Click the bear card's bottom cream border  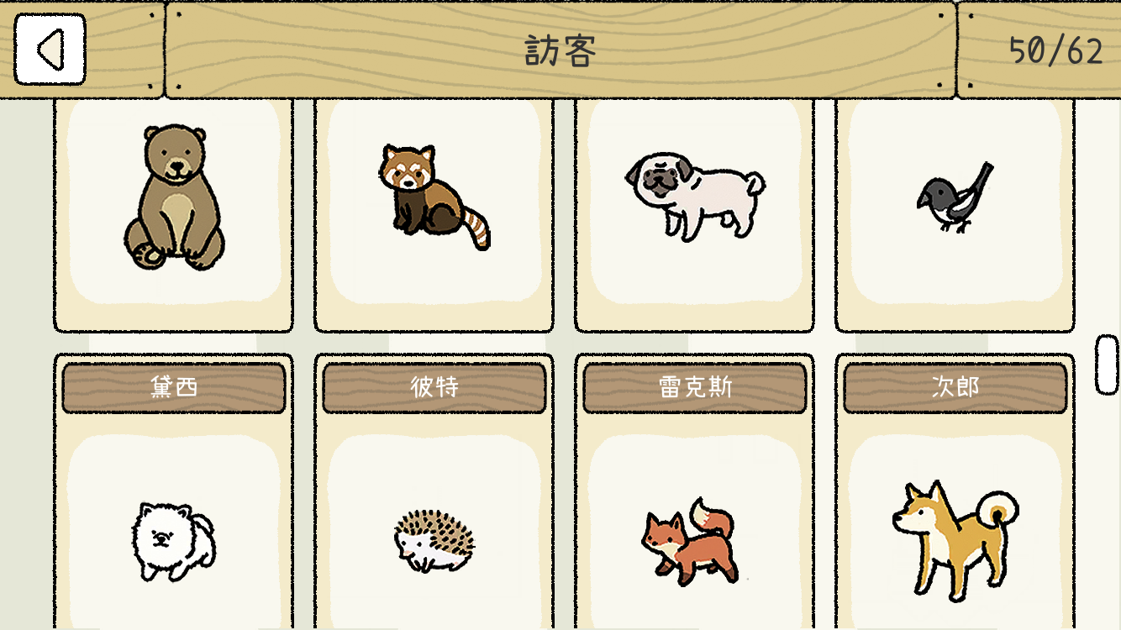click(x=174, y=318)
